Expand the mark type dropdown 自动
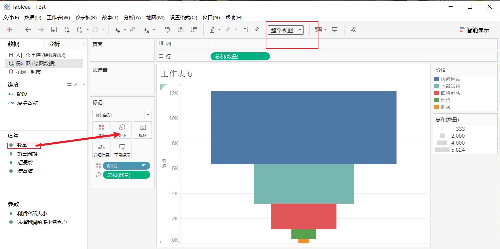Viewport: 500px width, 249px height. click(122, 115)
